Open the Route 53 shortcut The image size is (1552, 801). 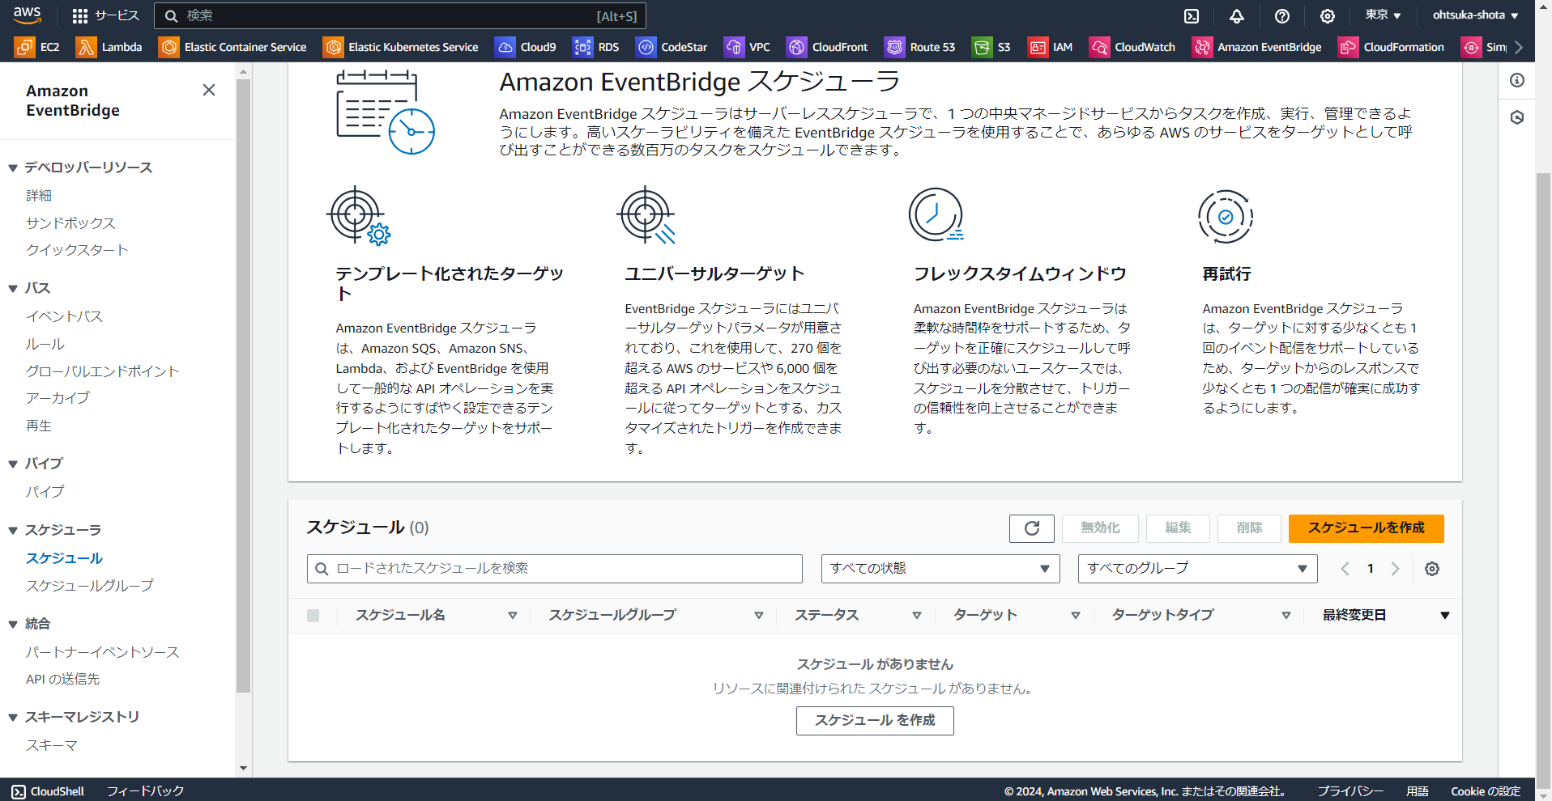click(920, 47)
